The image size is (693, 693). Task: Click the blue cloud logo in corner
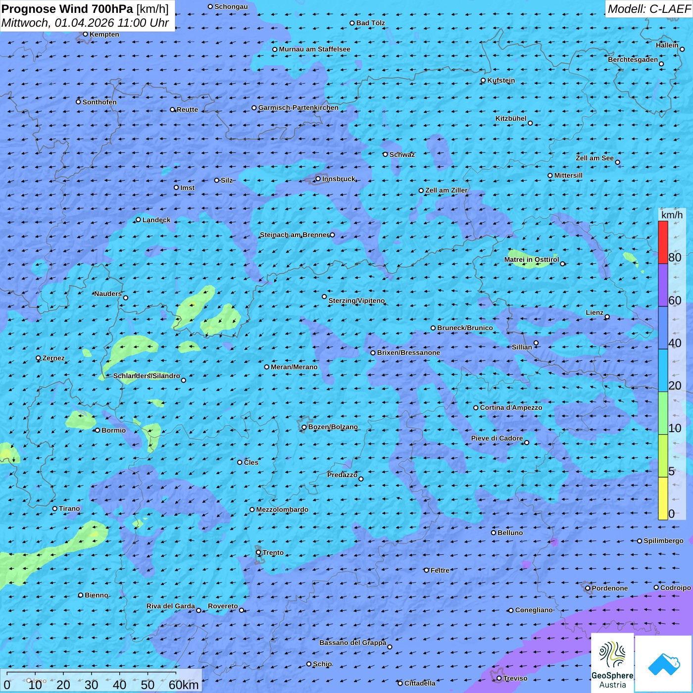tap(663, 664)
